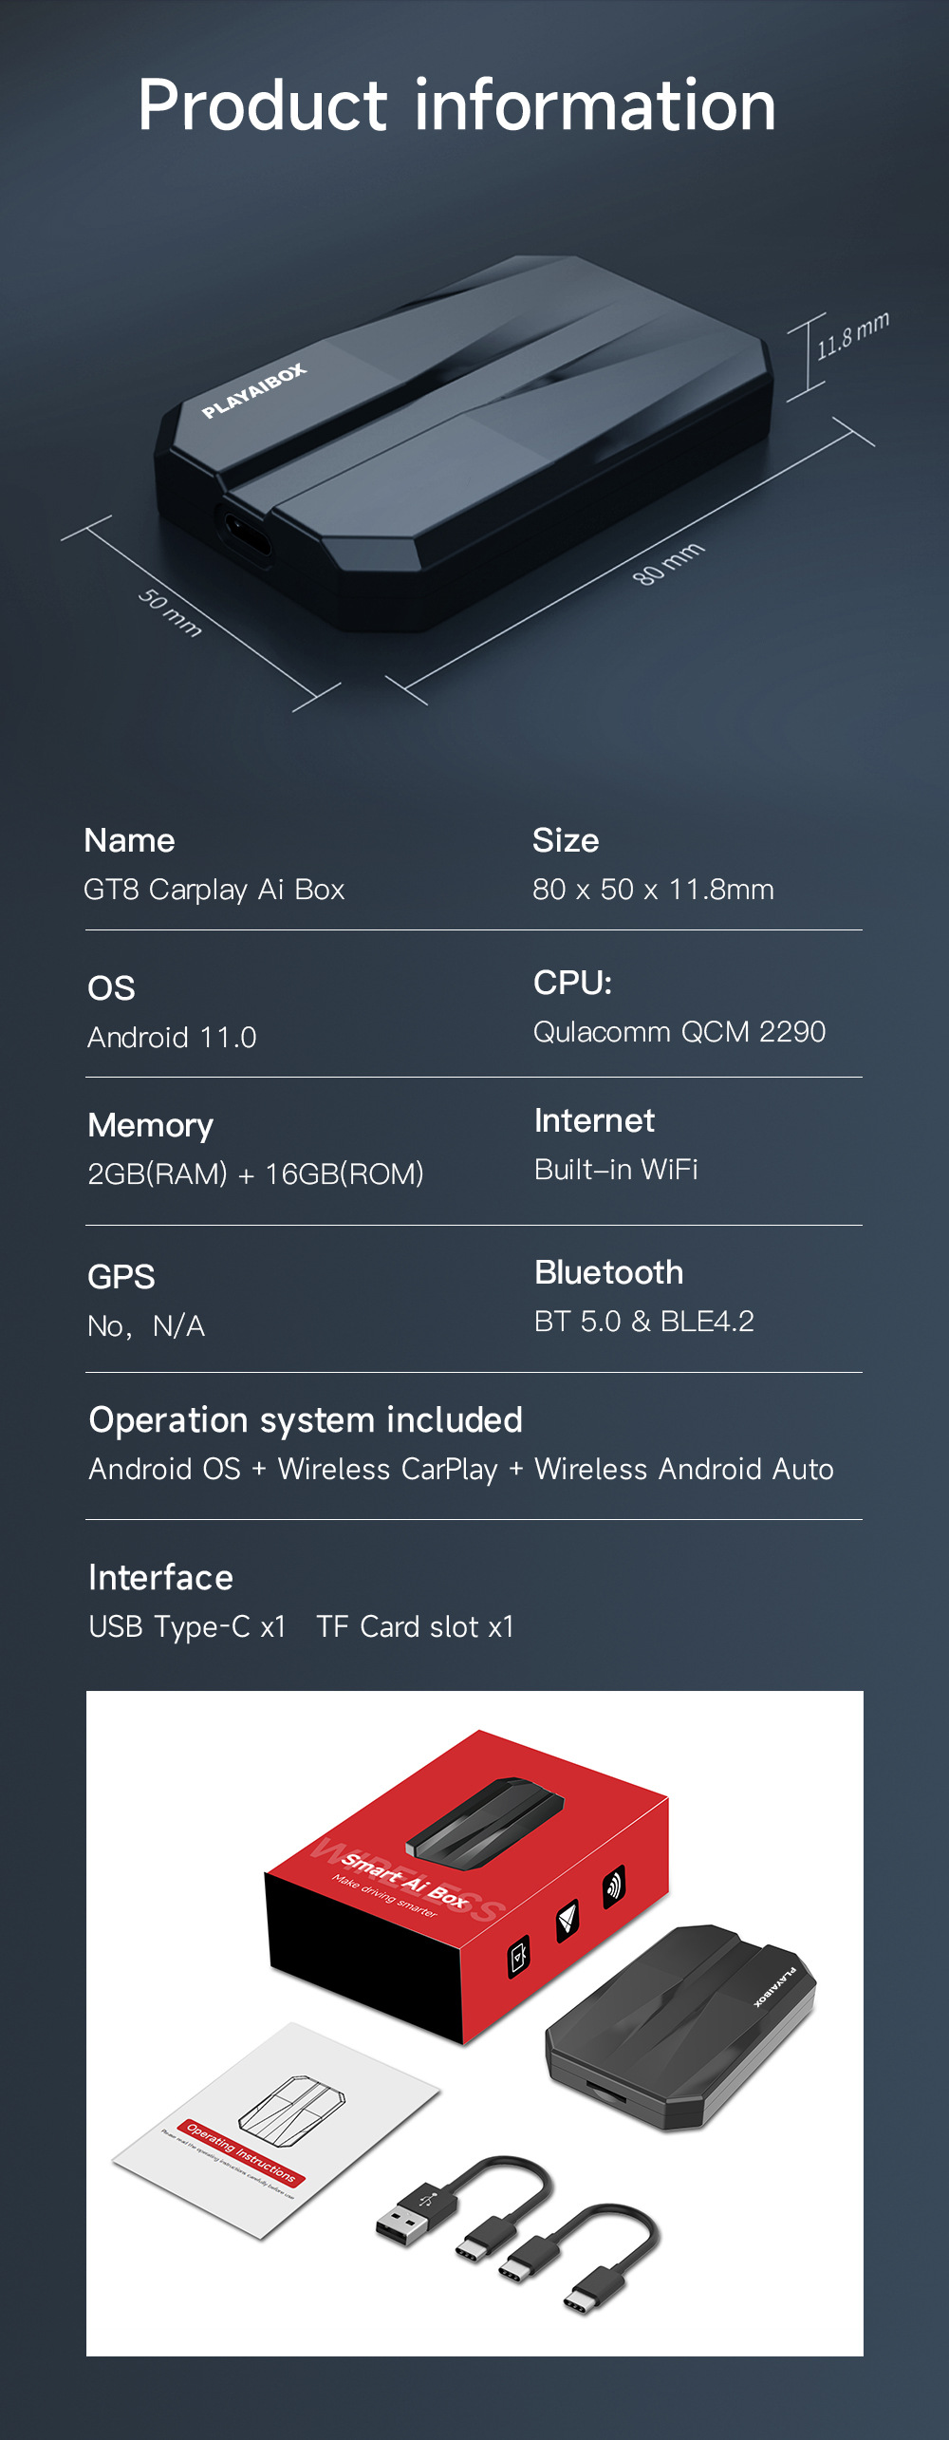
Task: Click the GT8 Carplay Ai Box name value
Action: [x=214, y=890]
